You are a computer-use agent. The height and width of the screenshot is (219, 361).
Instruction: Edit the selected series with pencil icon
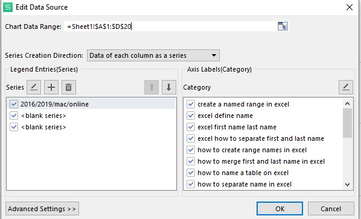click(34, 87)
